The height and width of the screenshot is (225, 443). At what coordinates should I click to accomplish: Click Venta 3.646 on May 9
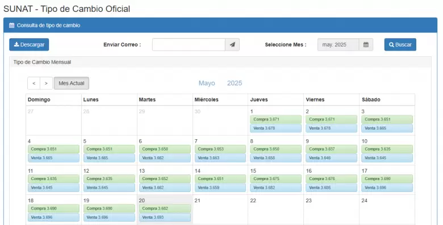coord(332,158)
